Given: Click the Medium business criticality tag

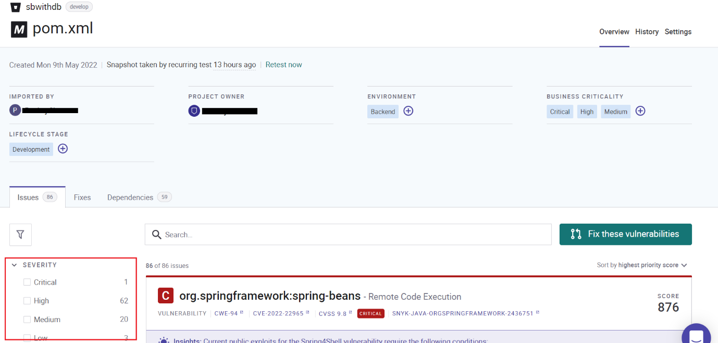Looking at the screenshot, I should pos(616,112).
